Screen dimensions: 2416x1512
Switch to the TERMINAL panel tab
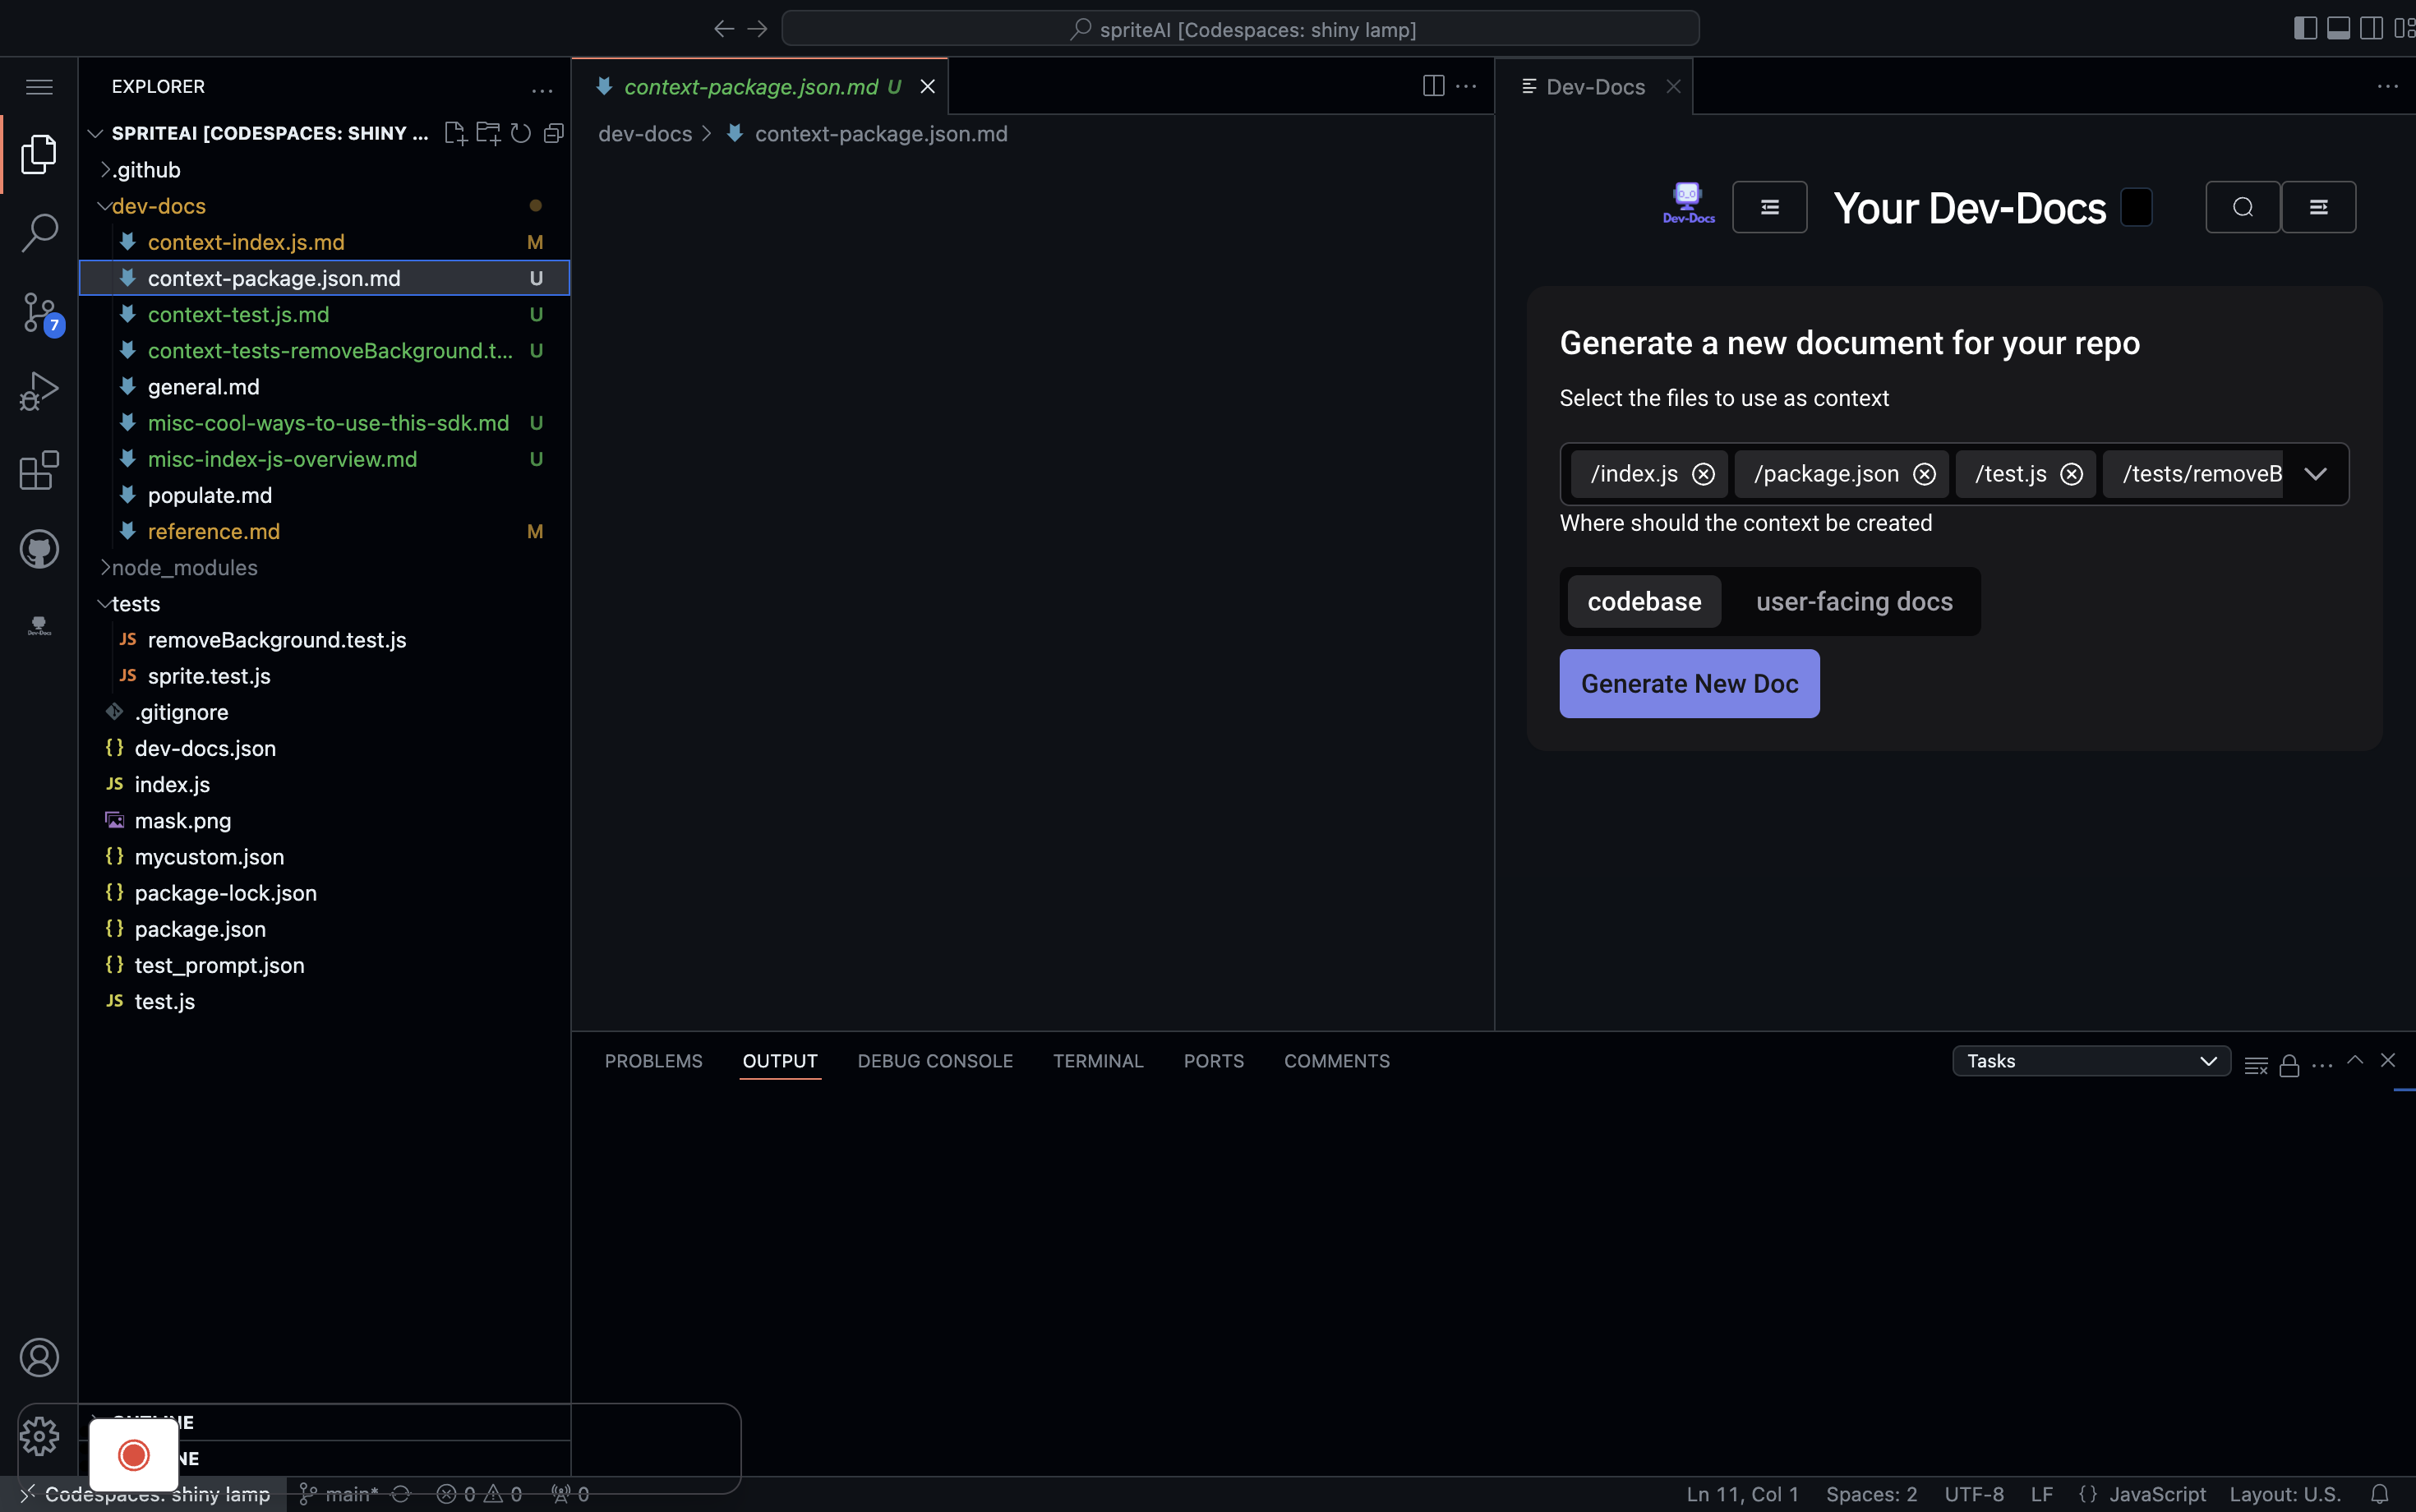point(1097,1061)
